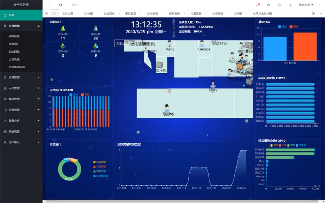Switch to the 围栏告警 tab
This screenshot has height=203, width=325.
pos(131,14)
